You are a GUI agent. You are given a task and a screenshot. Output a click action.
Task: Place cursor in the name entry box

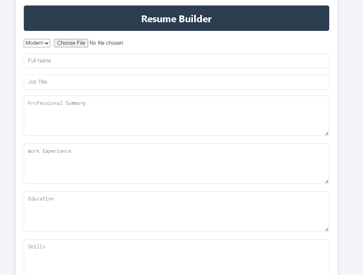click(x=176, y=61)
